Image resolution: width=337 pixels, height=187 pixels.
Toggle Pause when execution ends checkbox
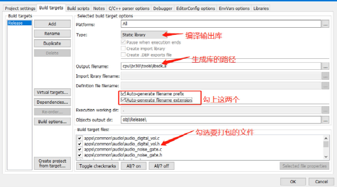coord(123,42)
